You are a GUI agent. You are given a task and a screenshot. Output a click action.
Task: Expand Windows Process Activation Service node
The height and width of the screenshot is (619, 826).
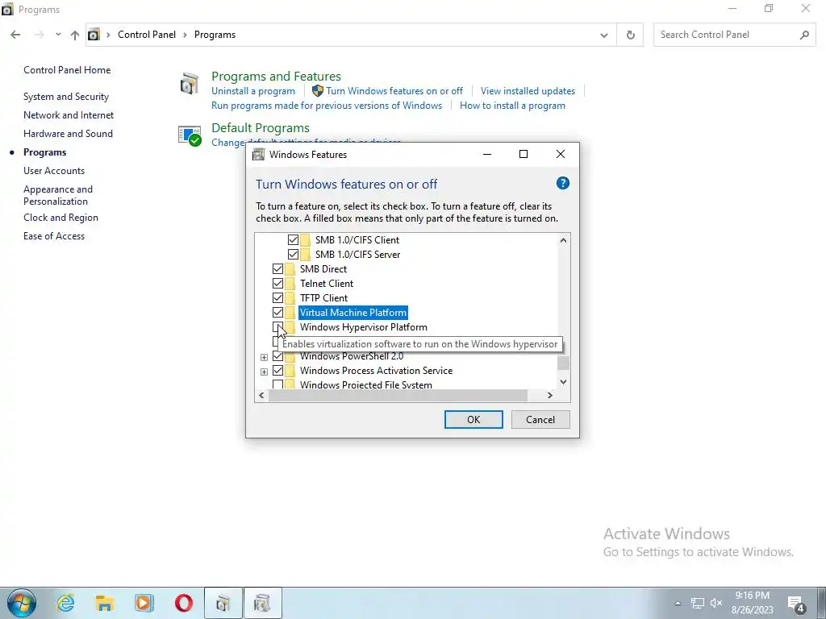click(264, 372)
